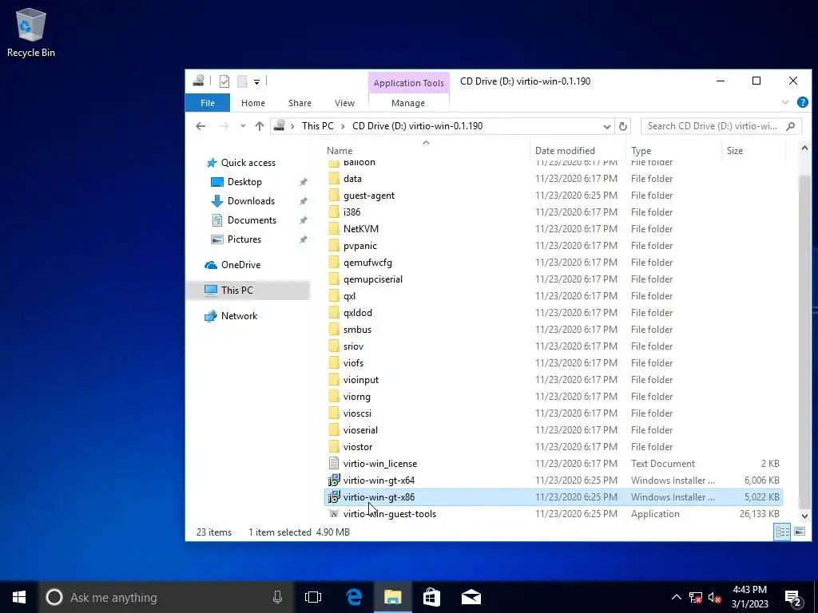
Task: Expand the ribbon with the chevron
Action: 784,102
